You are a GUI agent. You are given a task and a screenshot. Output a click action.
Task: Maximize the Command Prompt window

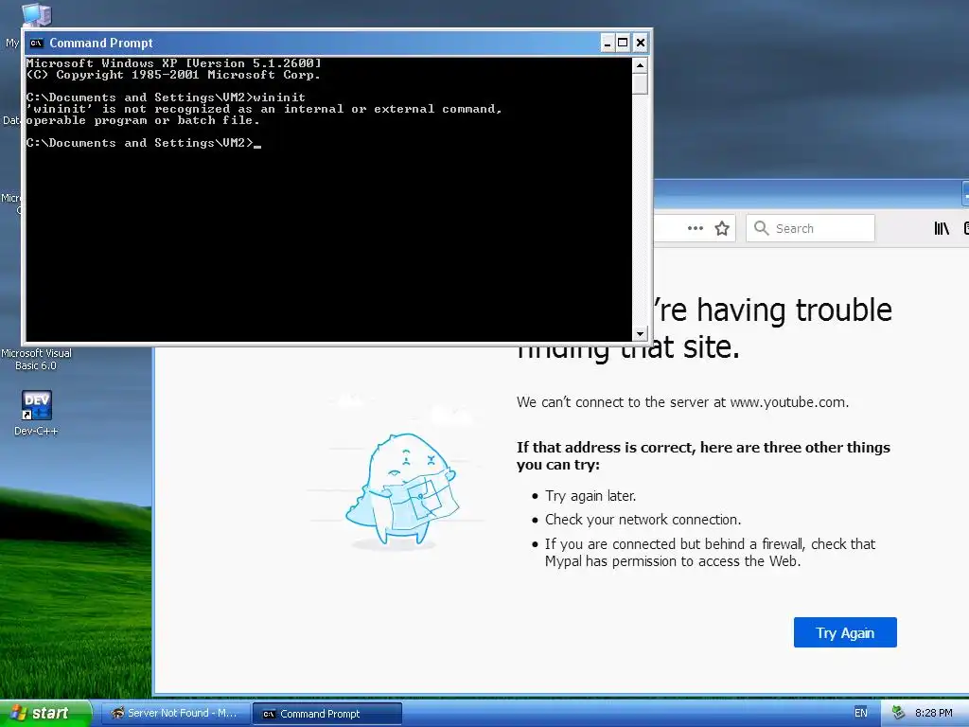coord(623,43)
